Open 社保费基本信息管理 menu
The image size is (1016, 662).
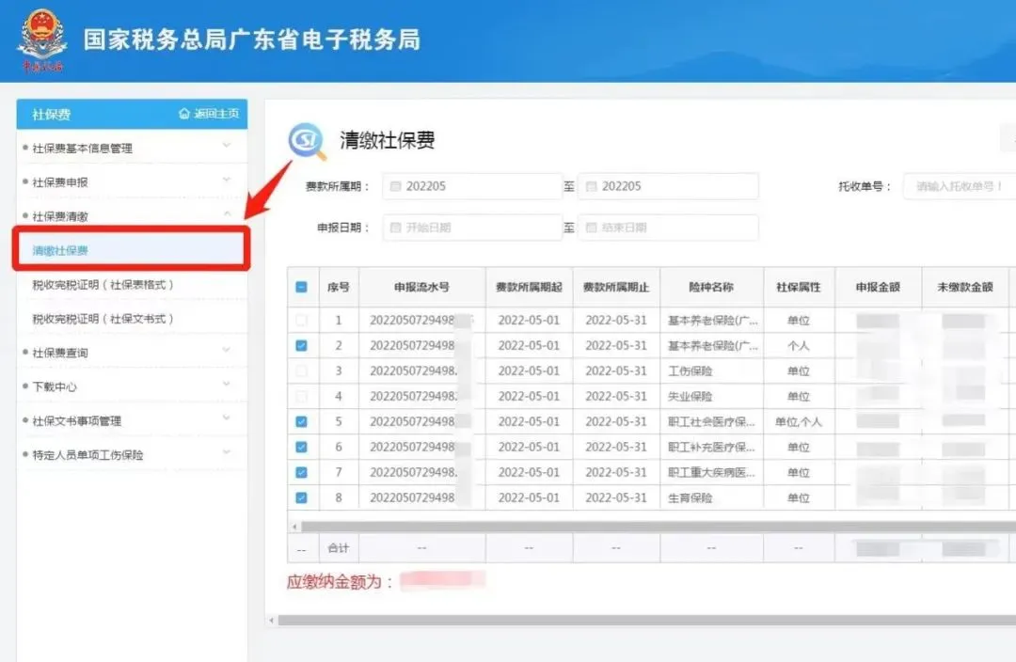(x=132, y=149)
